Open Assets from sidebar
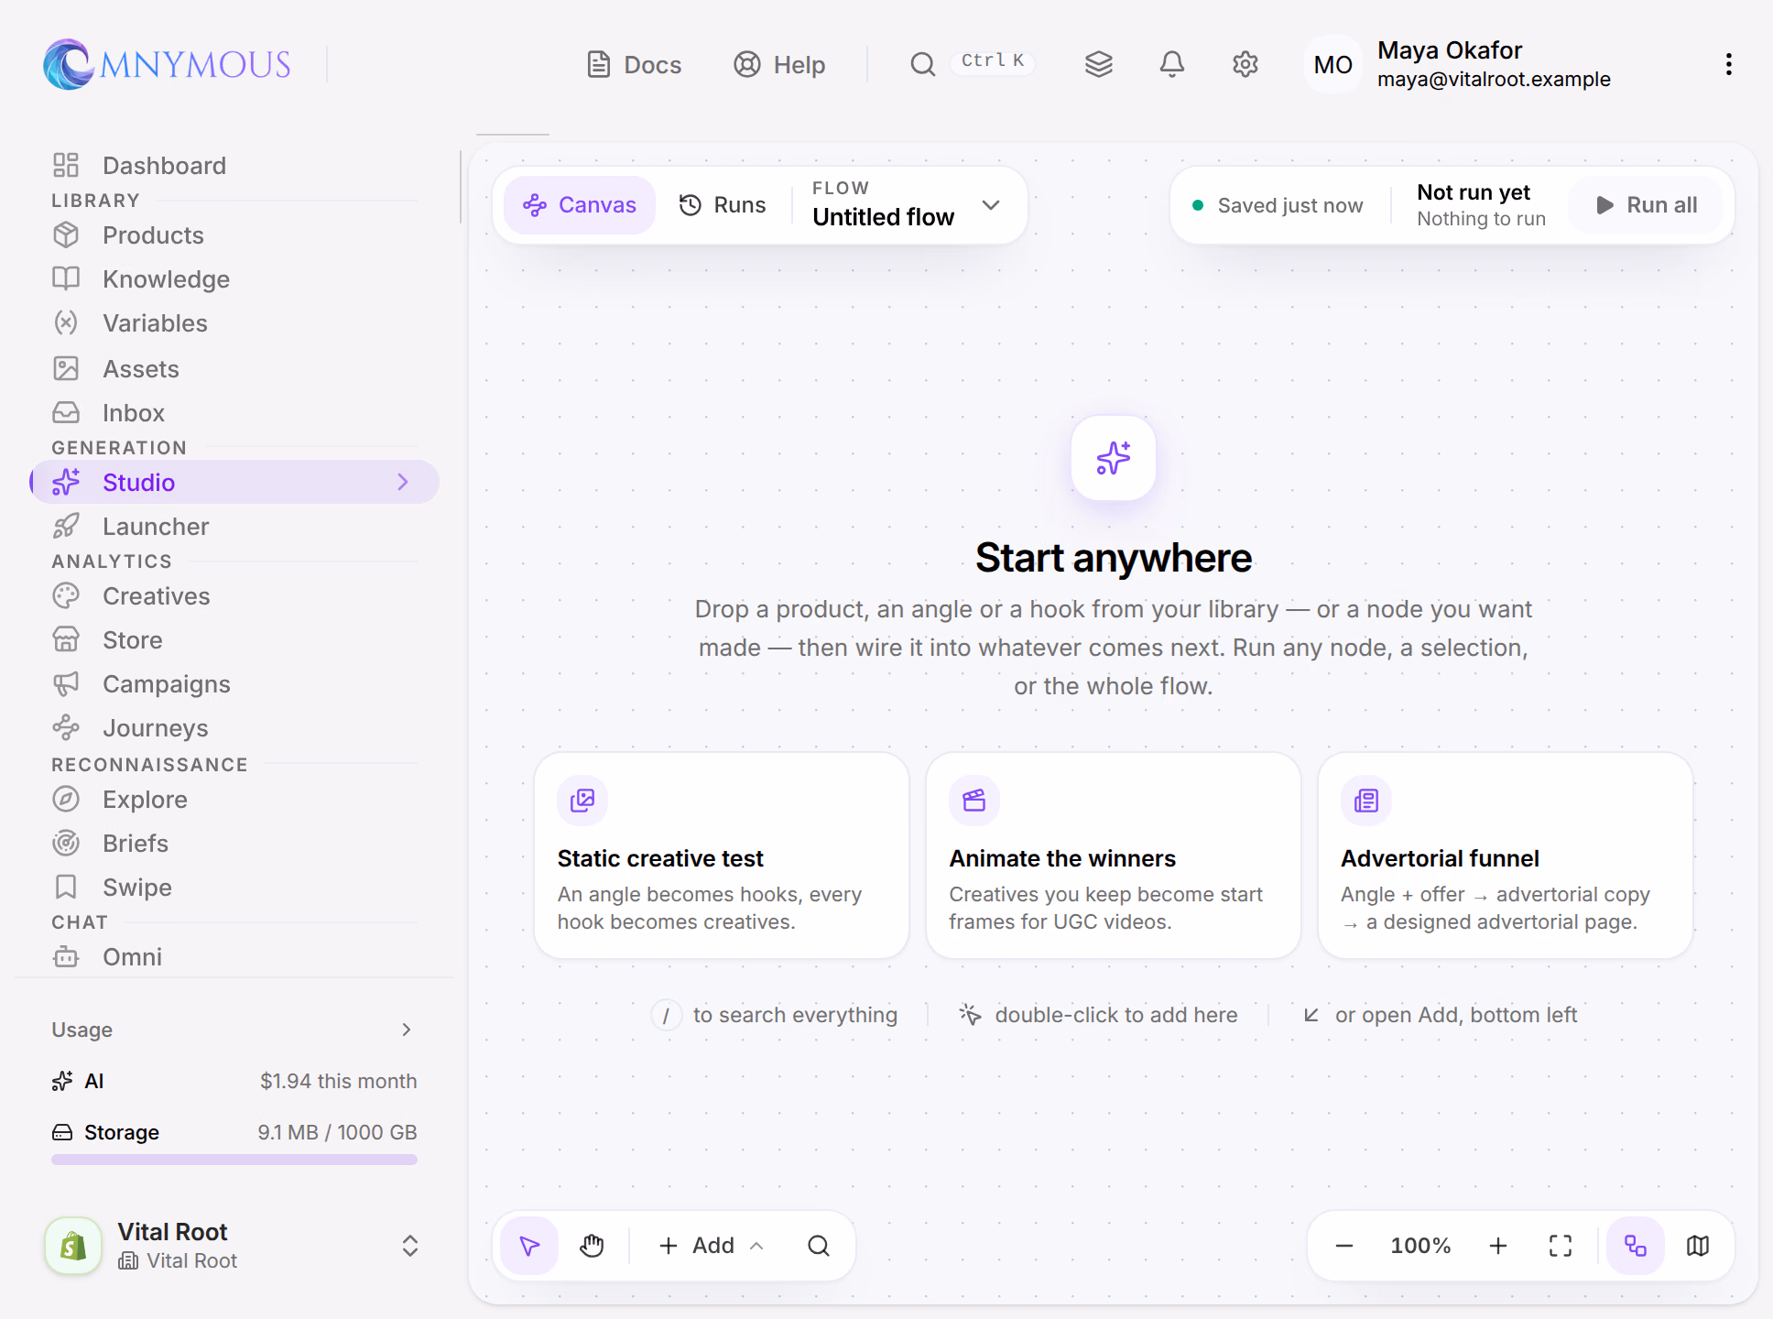The width and height of the screenshot is (1773, 1319). (234, 369)
